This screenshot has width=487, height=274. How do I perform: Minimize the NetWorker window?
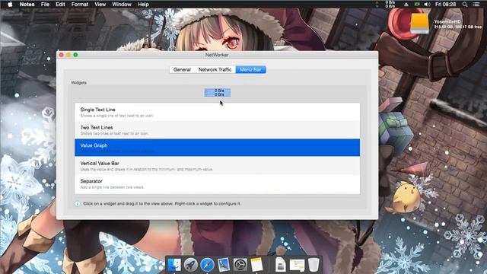[x=68, y=55]
